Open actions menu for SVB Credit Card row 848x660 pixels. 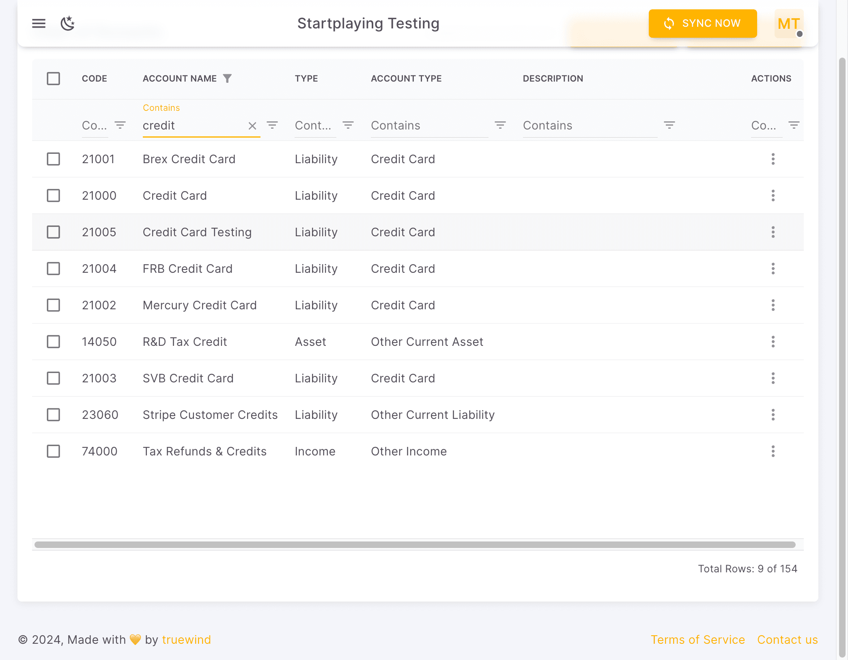pos(773,378)
